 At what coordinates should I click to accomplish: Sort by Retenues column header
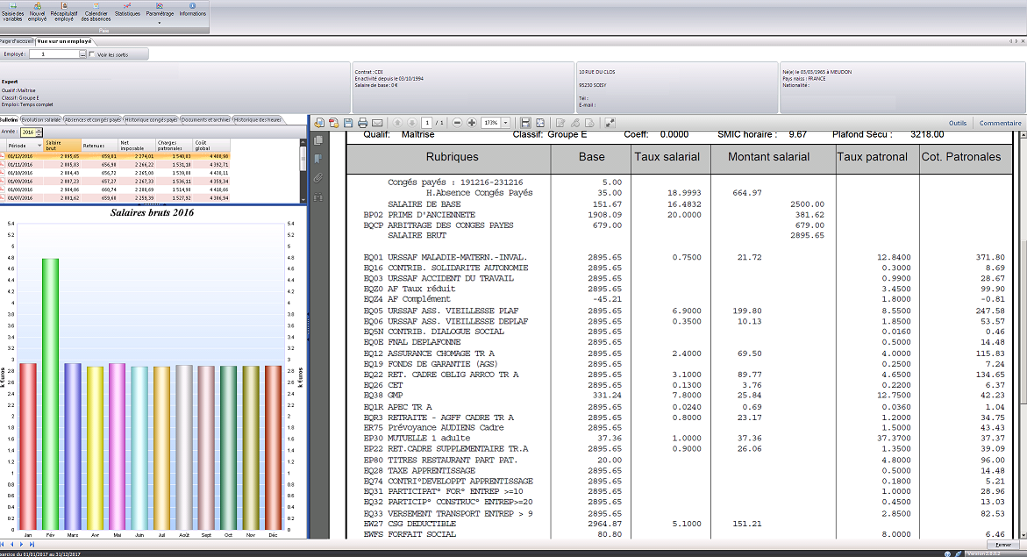tap(99, 146)
